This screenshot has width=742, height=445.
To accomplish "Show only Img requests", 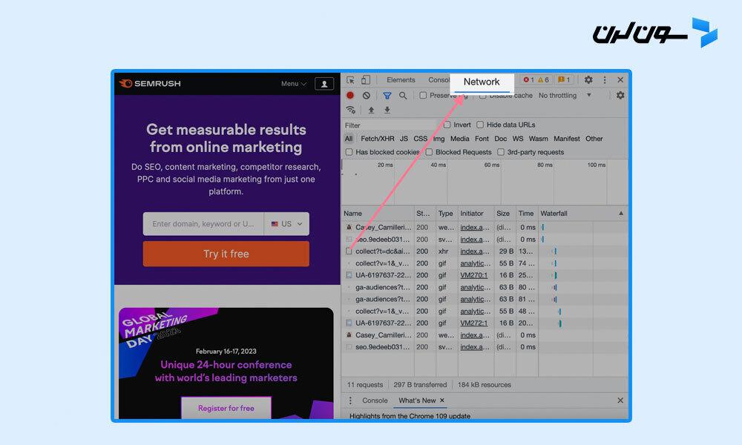I will (x=439, y=139).
